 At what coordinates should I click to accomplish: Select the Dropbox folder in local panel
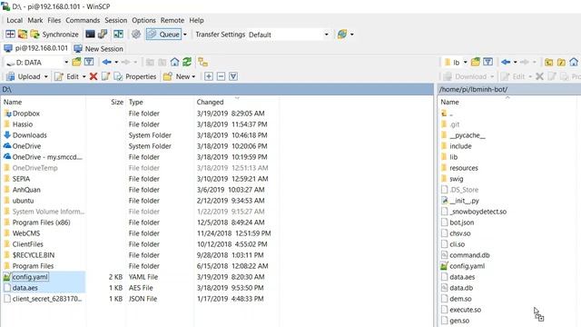26,114
